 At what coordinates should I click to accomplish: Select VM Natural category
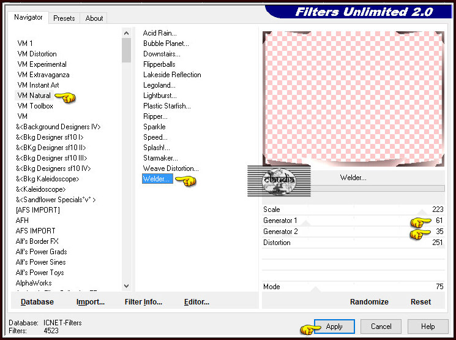34,96
